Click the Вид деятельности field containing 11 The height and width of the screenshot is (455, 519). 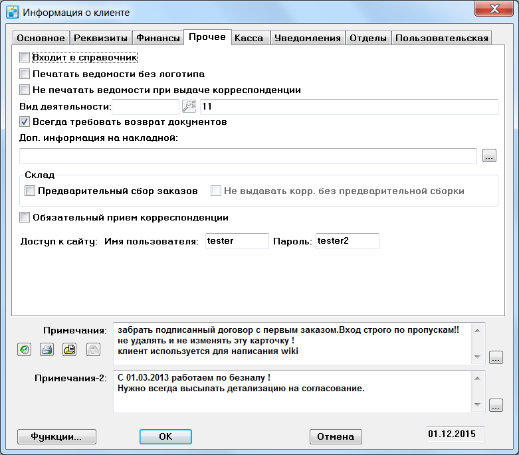[x=349, y=106]
